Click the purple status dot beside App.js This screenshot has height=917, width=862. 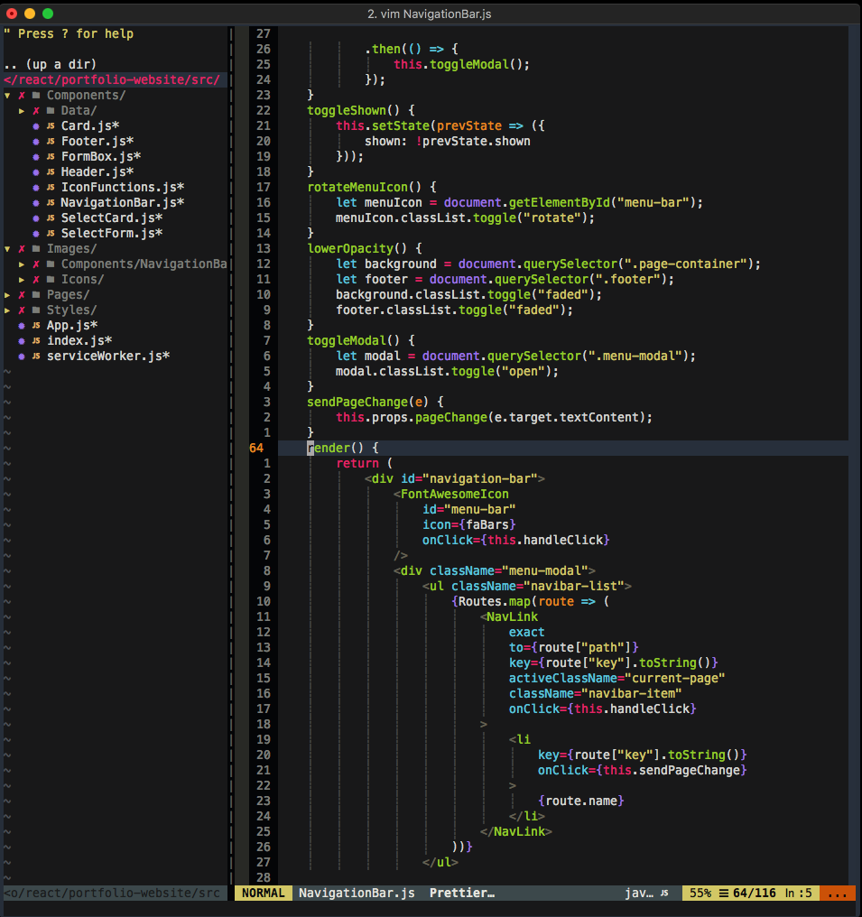[x=22, y=326]
